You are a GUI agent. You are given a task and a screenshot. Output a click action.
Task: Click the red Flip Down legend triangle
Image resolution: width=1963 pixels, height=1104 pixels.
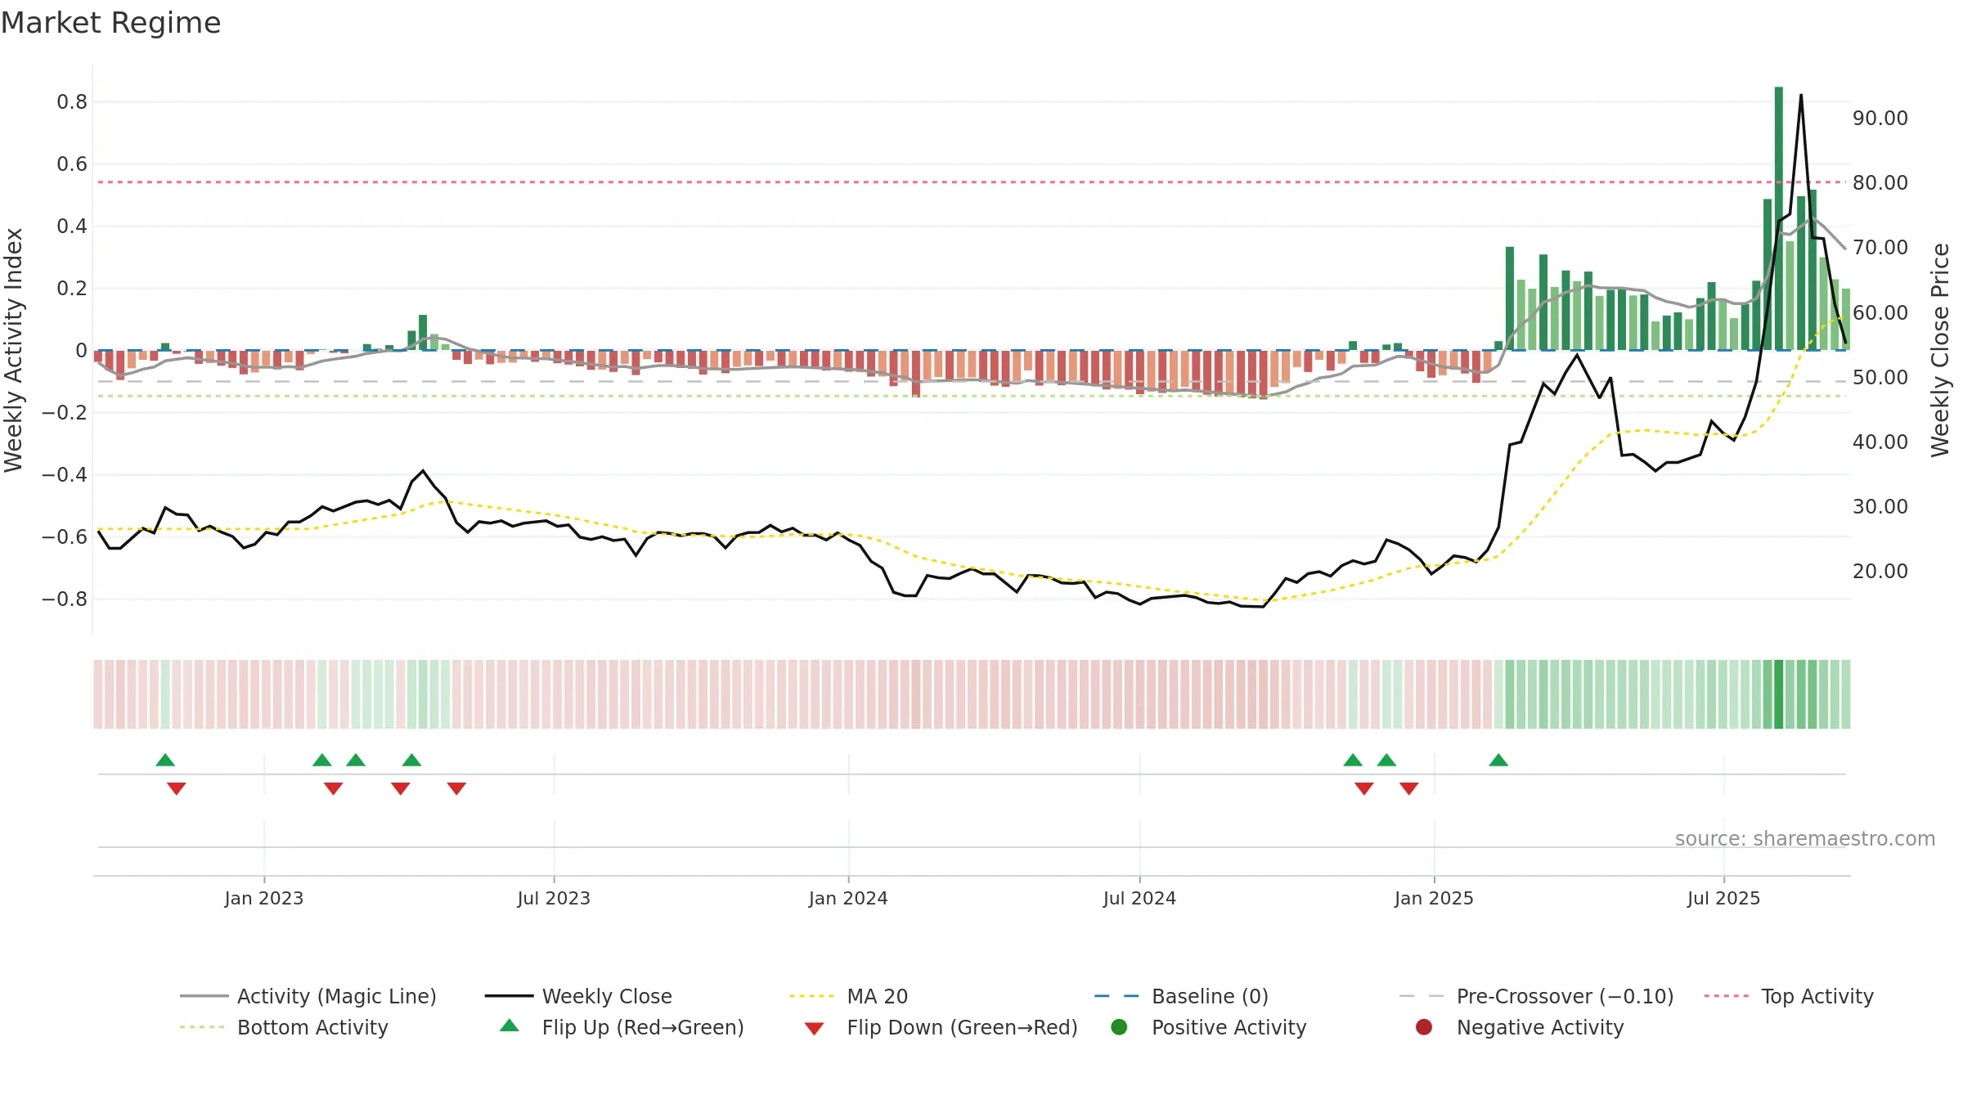[x=814, y=1029]
